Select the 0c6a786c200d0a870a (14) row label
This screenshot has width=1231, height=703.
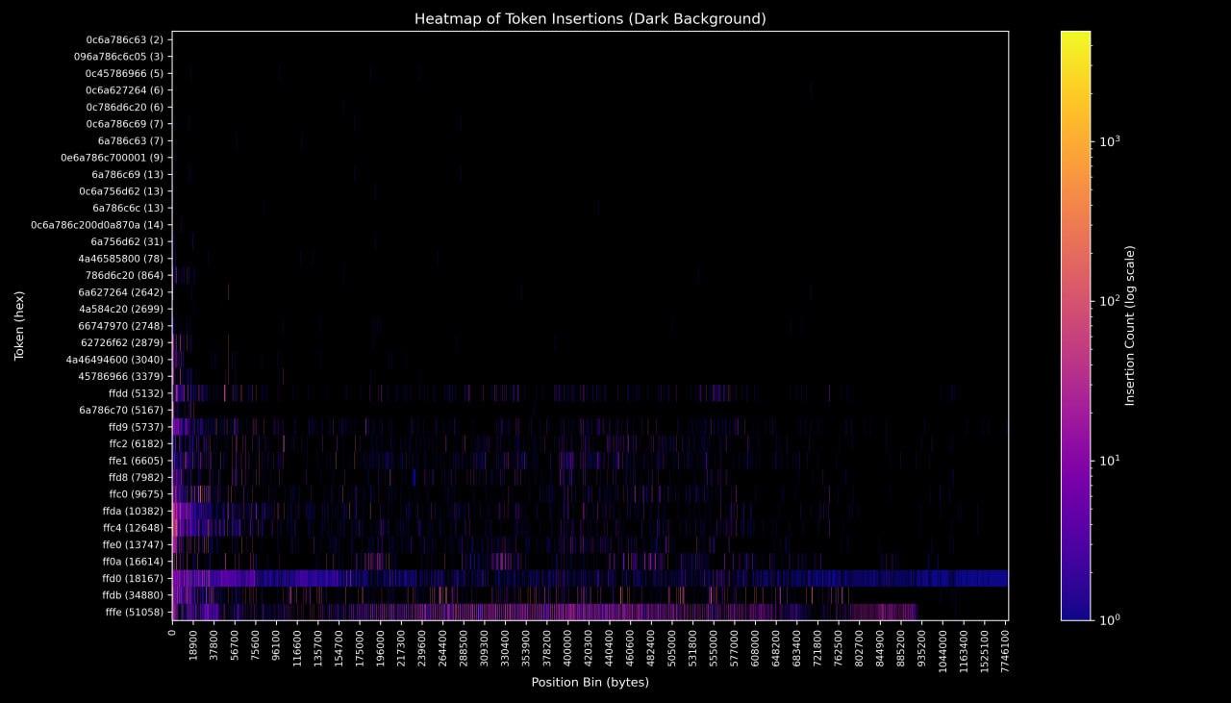coord(97,225)
